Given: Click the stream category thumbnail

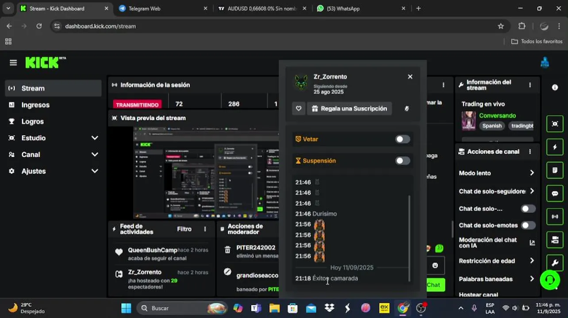Looking at the screenshot, I should click(x=468, y=121).
